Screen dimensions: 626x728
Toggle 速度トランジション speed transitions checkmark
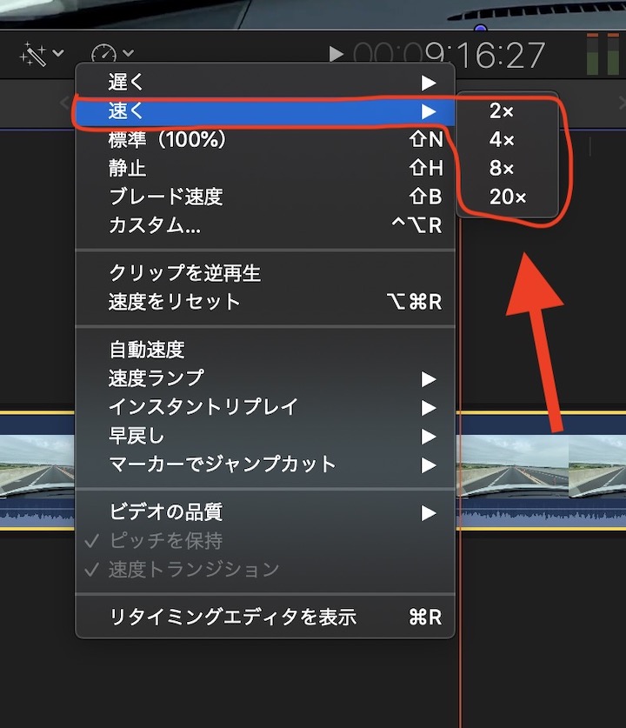265,570
